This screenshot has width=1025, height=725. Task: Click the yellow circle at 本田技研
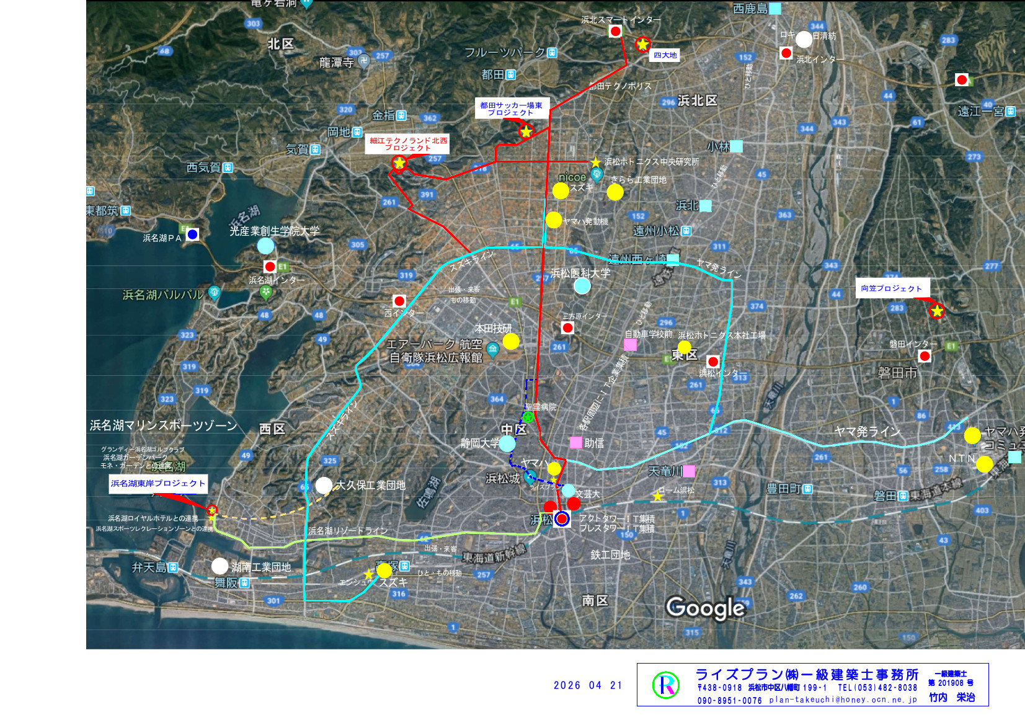[x=511, y=341]
